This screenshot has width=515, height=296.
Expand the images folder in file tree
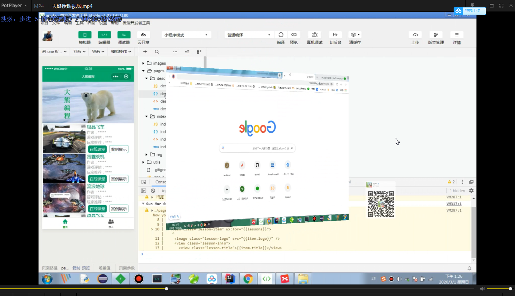click(x=143, y=63)
